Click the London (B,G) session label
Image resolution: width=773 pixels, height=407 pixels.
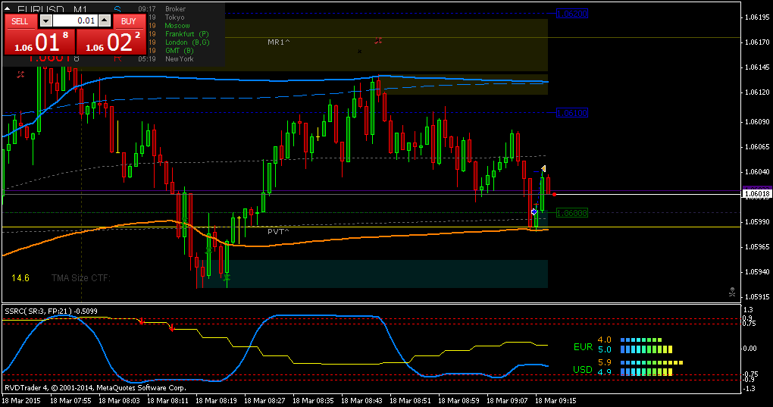click(187, 42)
